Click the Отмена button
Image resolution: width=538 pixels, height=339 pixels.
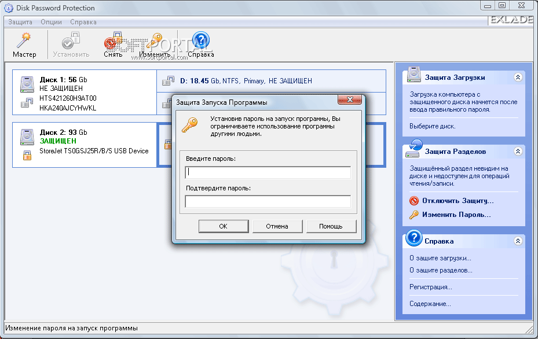pos(277,226)
